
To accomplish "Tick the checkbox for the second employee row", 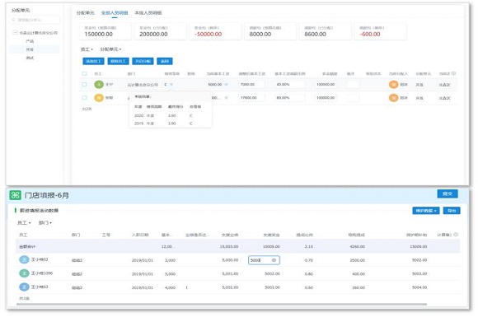I will (84, 98).
